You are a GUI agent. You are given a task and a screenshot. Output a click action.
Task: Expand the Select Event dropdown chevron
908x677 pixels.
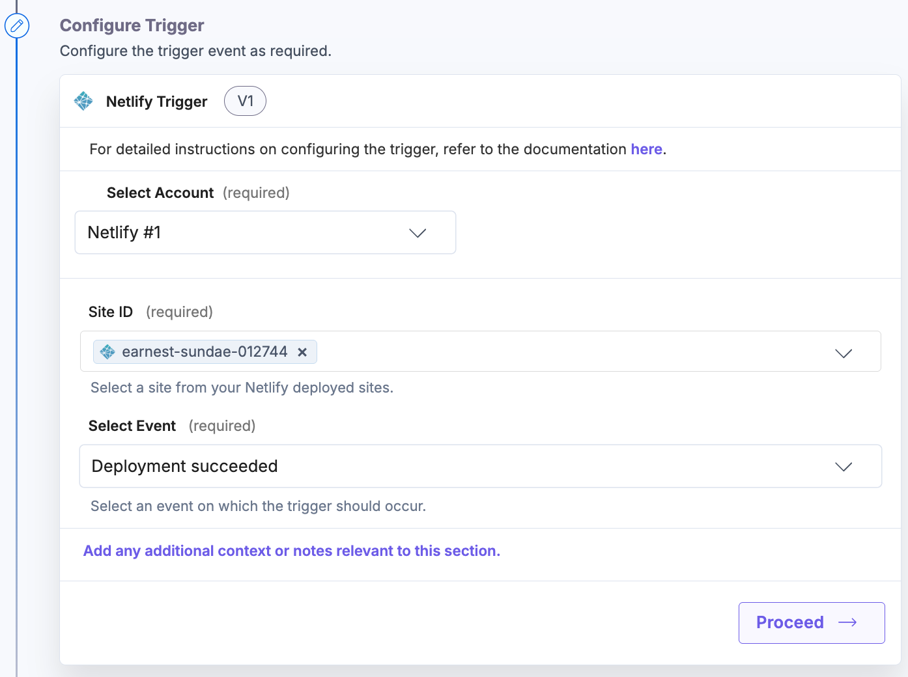coord(844,467)
